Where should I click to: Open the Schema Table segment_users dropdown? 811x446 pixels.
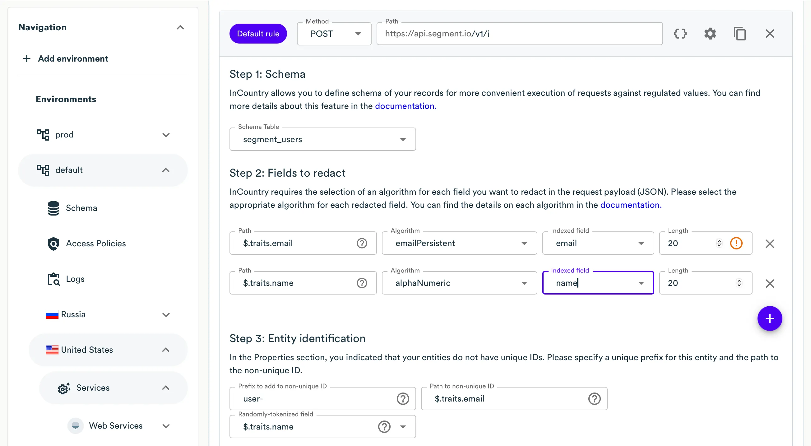[x=322, y=139]
